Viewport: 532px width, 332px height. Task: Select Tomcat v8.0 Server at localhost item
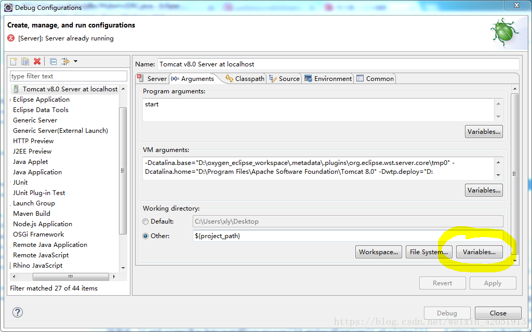(x=65, y=89)
